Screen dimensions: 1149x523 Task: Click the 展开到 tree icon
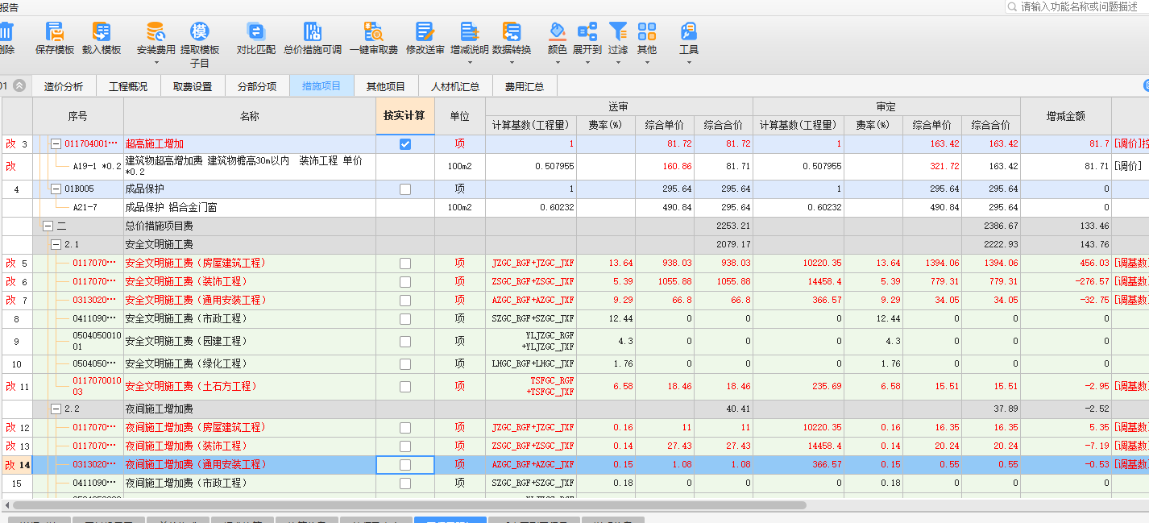coord(587,32)
